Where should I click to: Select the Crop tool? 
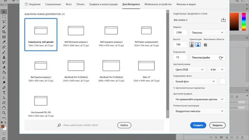pyautogui.click(x=4, y=32)
